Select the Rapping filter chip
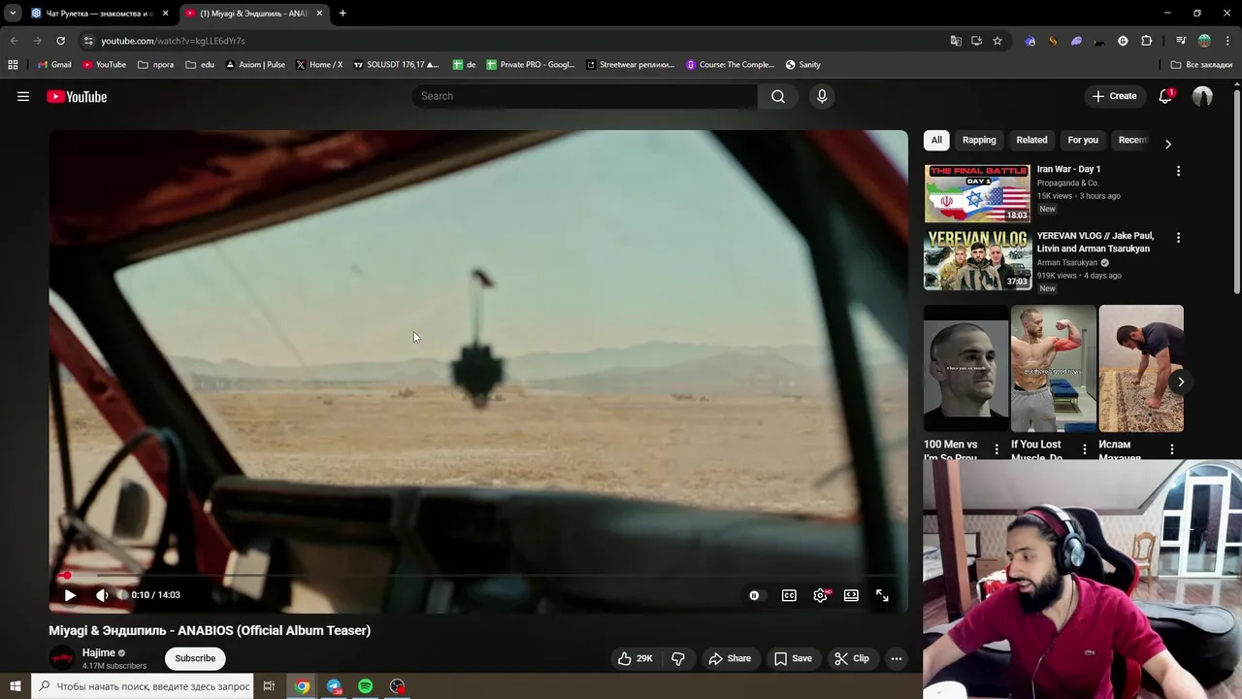Viewport: 1242px width, 699px height. click(979, 140)
